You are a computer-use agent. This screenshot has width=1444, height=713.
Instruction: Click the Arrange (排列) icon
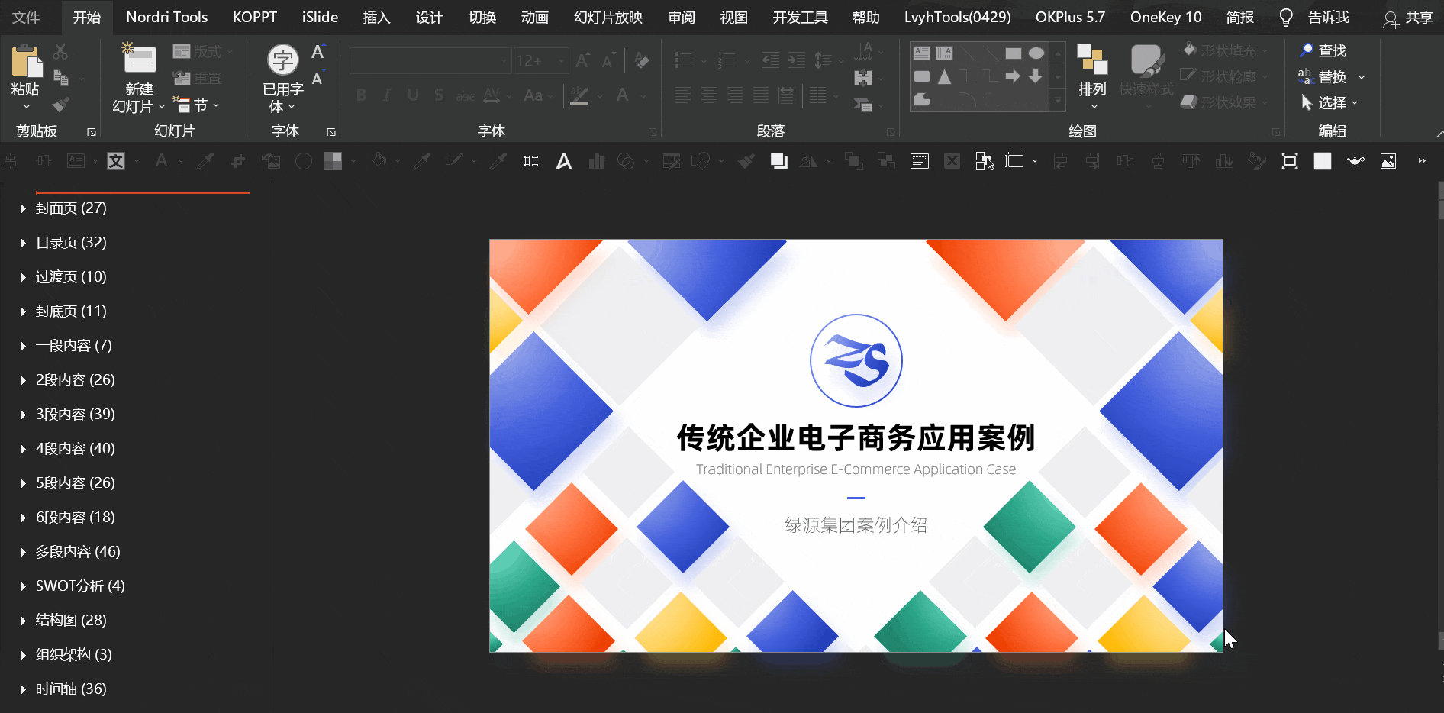(1092, 60)
